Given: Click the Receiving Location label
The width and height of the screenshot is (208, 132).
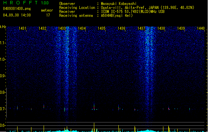Looking at the screenshot, I should [x=77, y=8].
